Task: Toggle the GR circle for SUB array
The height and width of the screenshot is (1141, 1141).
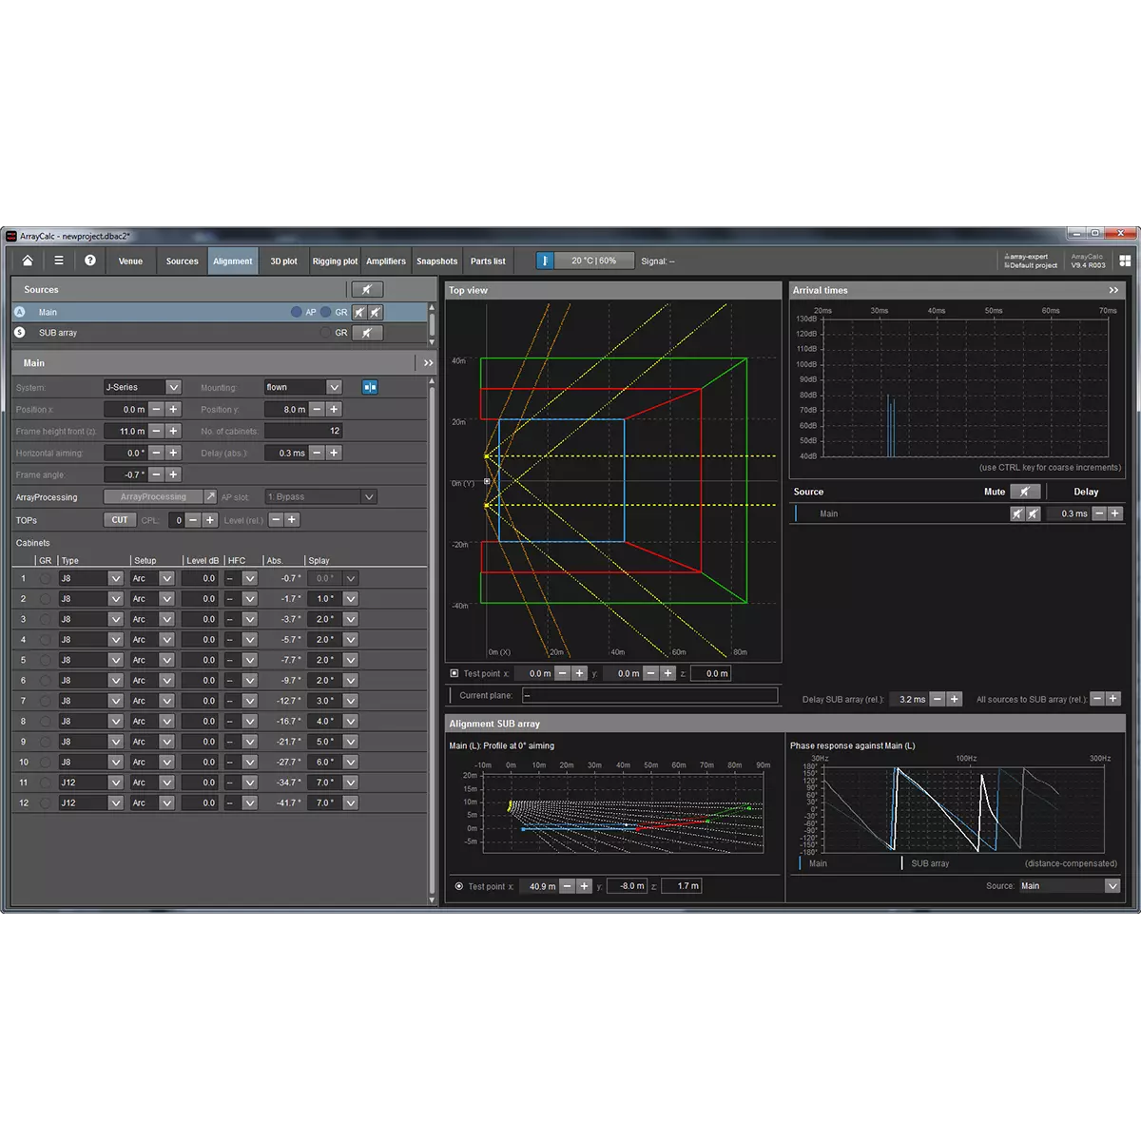Action: 326,333
